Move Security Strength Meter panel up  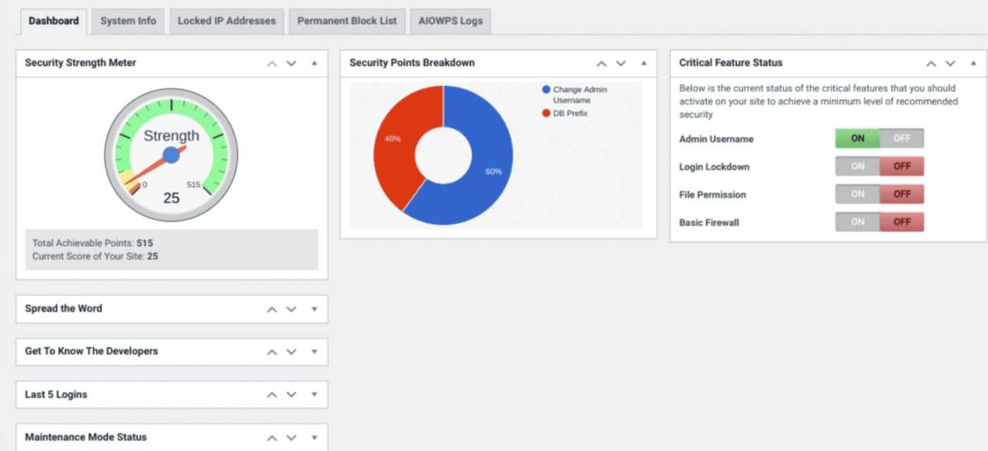pos(272,63)
